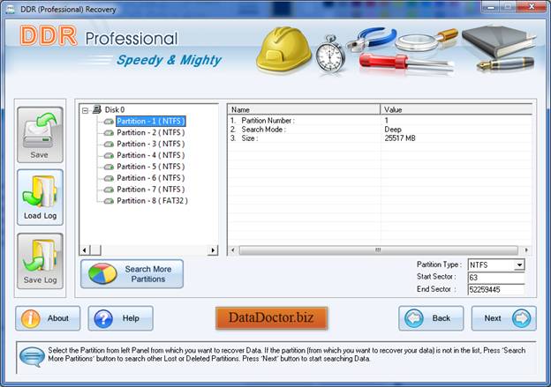Screen dimensions: 551x387
Task: Click the drive icon beside Partition - 1
Action: point(109,122)
